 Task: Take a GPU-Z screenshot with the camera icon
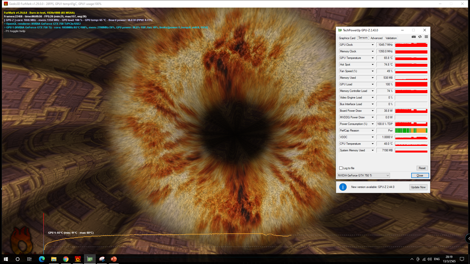coord(414,37)
